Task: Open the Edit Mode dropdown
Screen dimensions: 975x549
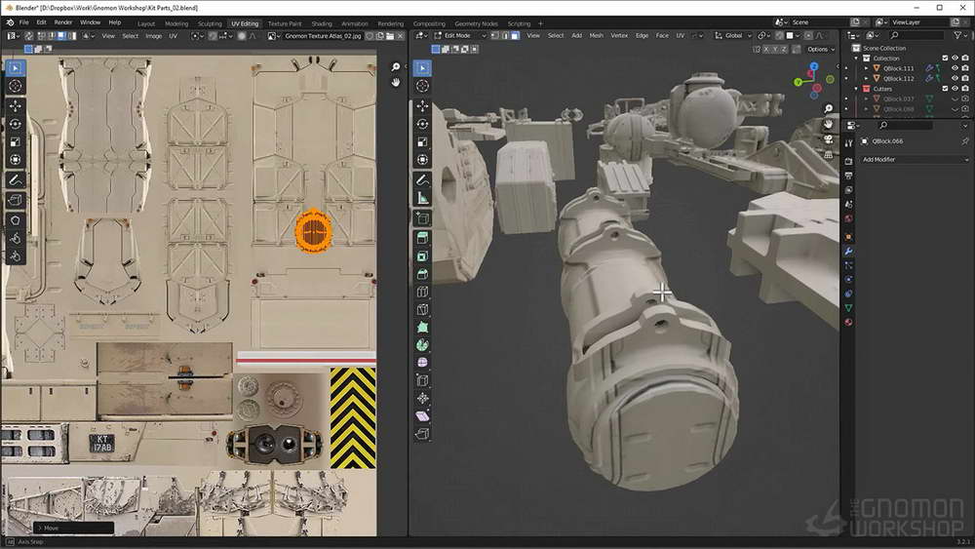Action: pyautogui.click(x=460, y=35)
